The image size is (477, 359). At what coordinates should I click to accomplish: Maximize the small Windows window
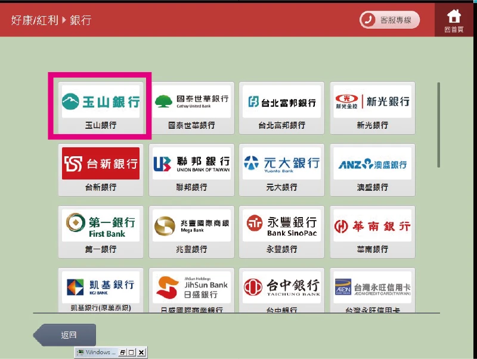[131, 352]
